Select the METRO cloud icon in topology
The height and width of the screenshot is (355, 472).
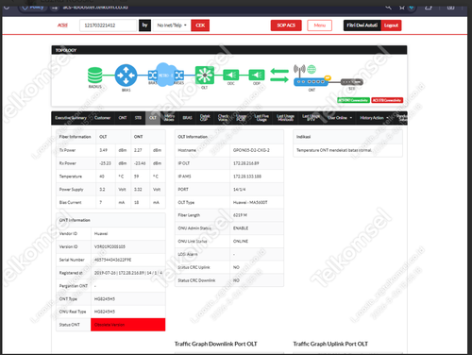(166, 75)
